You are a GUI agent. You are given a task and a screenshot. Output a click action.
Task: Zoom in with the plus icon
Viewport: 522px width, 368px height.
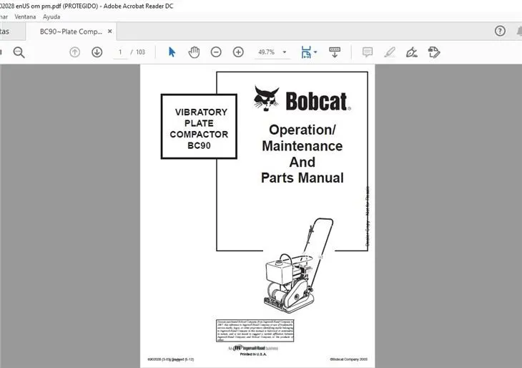(238, 52)
